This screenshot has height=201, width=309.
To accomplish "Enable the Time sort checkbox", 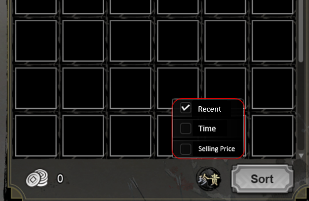I will click(x=185, y=129).
